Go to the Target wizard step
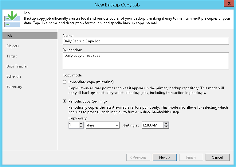This screenshot has height=167, width=236. click(12, 56)
